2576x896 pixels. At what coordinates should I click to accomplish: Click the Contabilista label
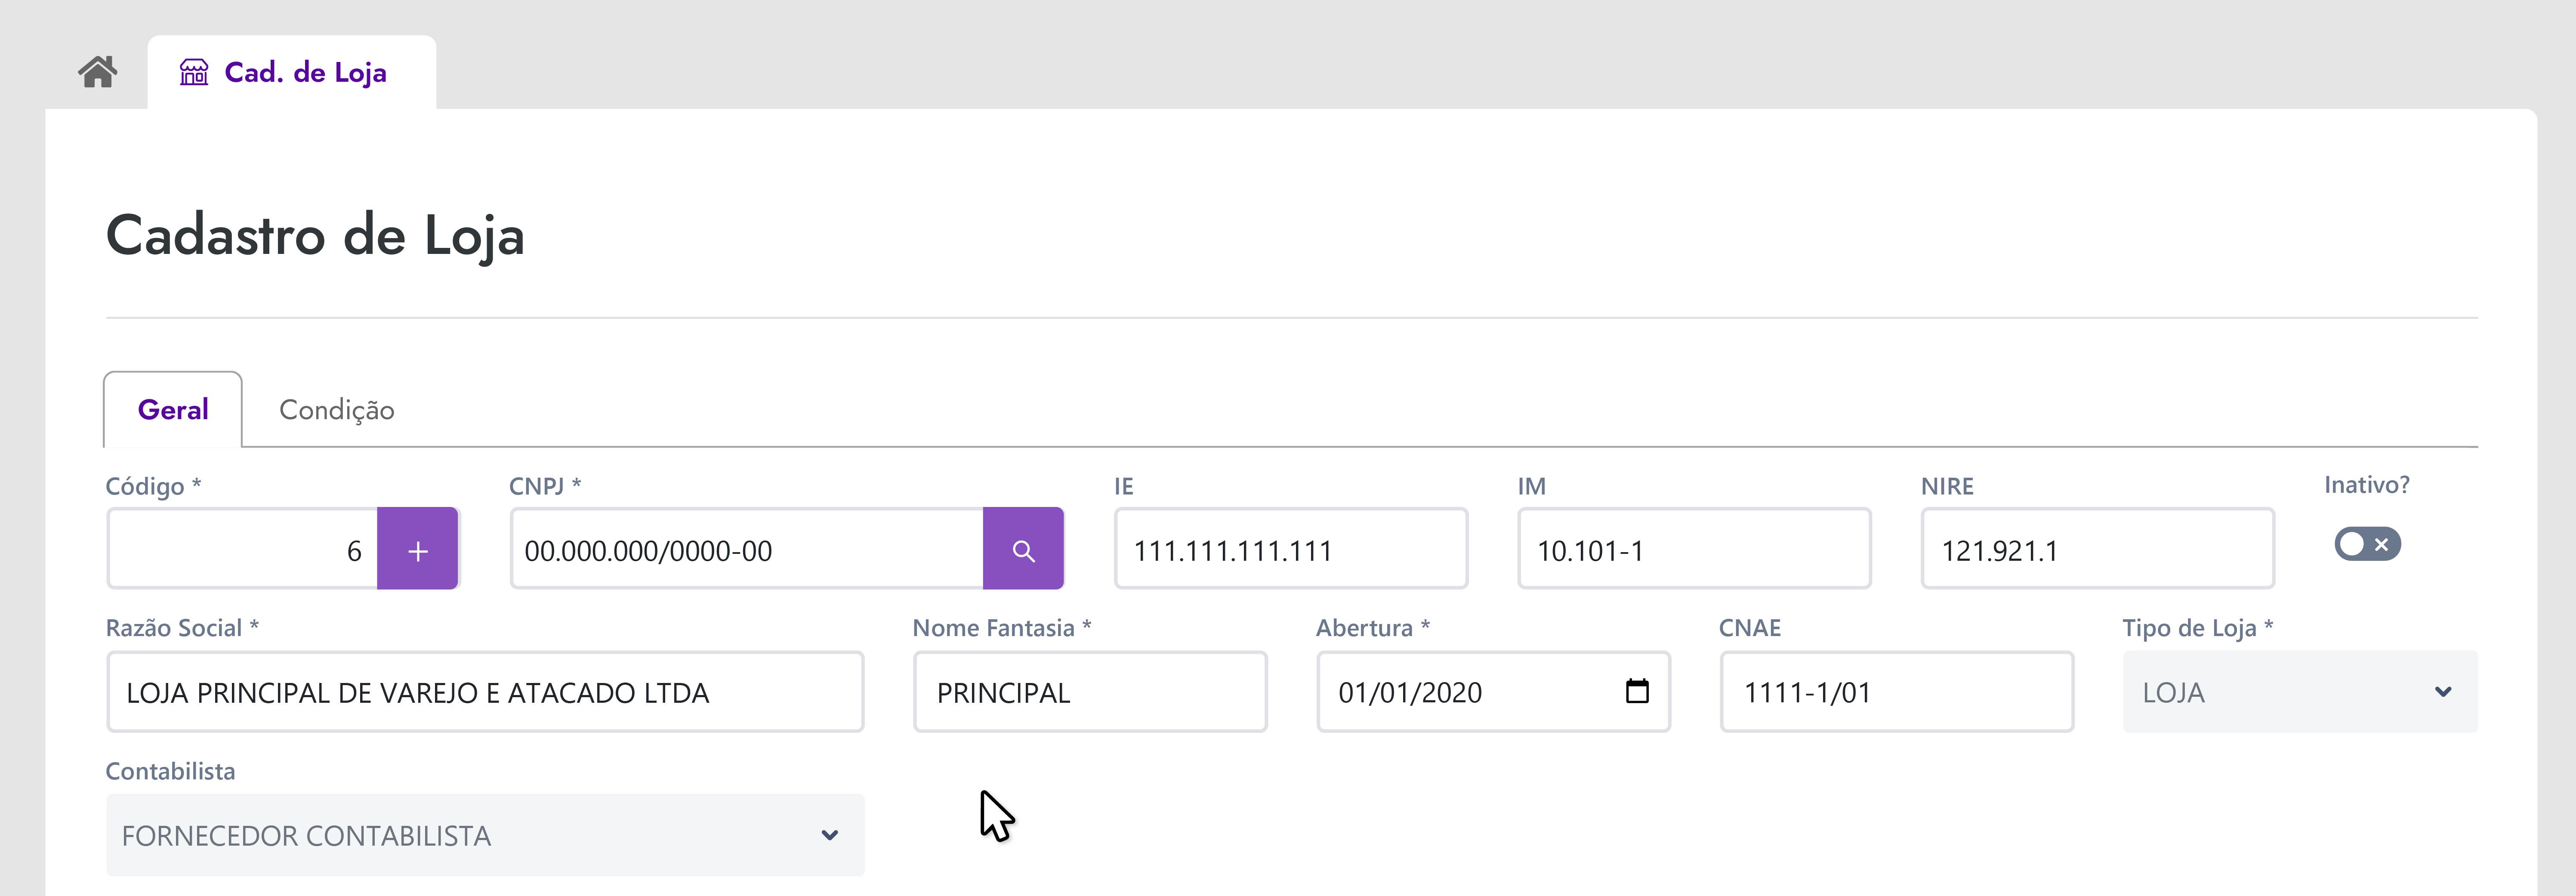pyautogui.click(x=171, y=771)
